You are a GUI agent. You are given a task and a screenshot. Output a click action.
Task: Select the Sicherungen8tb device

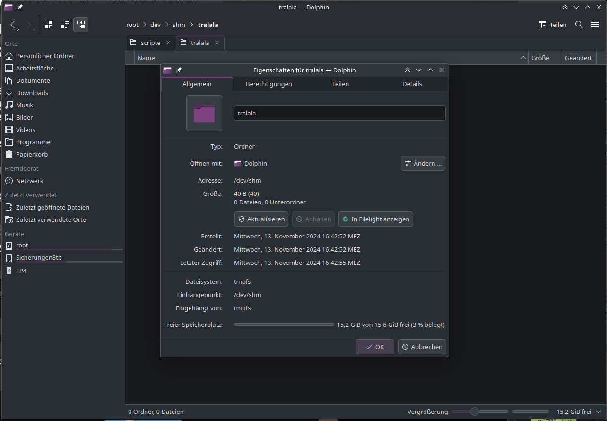point(63,258)
